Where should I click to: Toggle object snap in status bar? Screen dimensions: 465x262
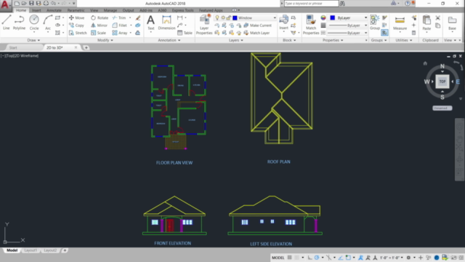348,258
